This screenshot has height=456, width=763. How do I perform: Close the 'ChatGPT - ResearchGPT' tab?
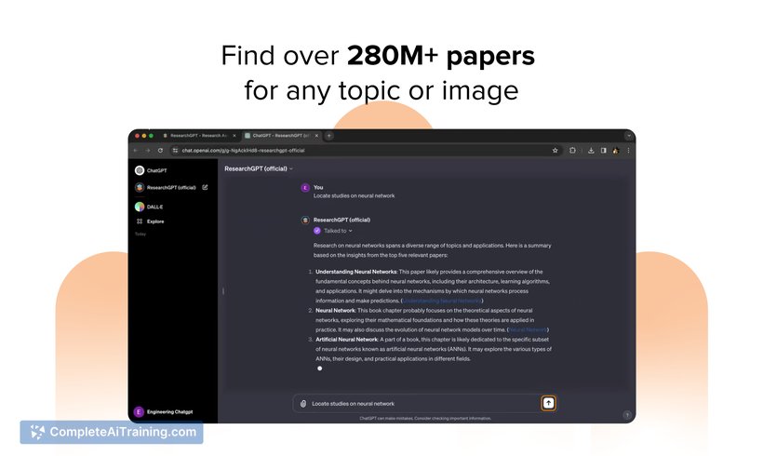coord(316,136)
